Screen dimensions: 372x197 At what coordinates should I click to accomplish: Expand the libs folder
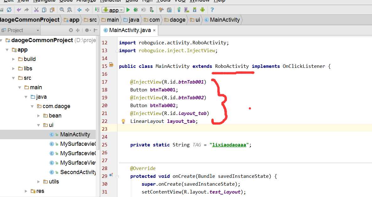tap(13, 68)
